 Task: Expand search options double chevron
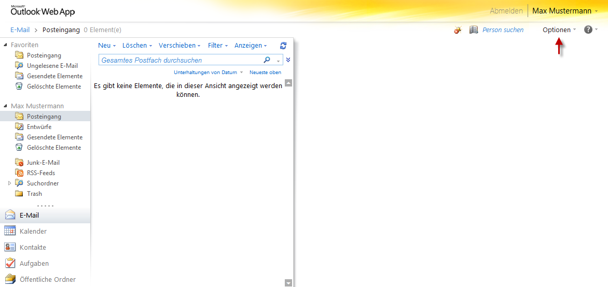pyautogui.click(x=288, y=60)
